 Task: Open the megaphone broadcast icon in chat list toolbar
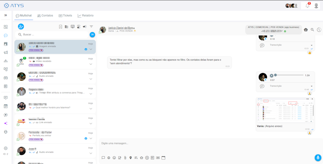tap(85, 27)
